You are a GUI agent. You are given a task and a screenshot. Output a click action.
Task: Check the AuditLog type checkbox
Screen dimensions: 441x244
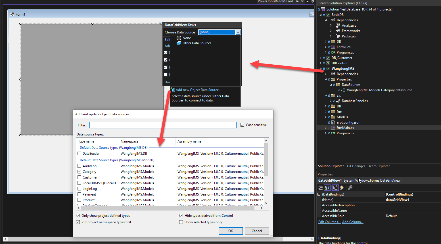tap(80, 166)
